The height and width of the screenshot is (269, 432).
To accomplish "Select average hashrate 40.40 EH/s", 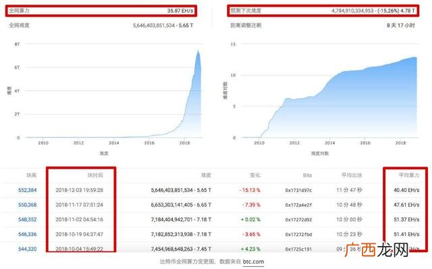I will pyautogui.click(x=406, y=190).
